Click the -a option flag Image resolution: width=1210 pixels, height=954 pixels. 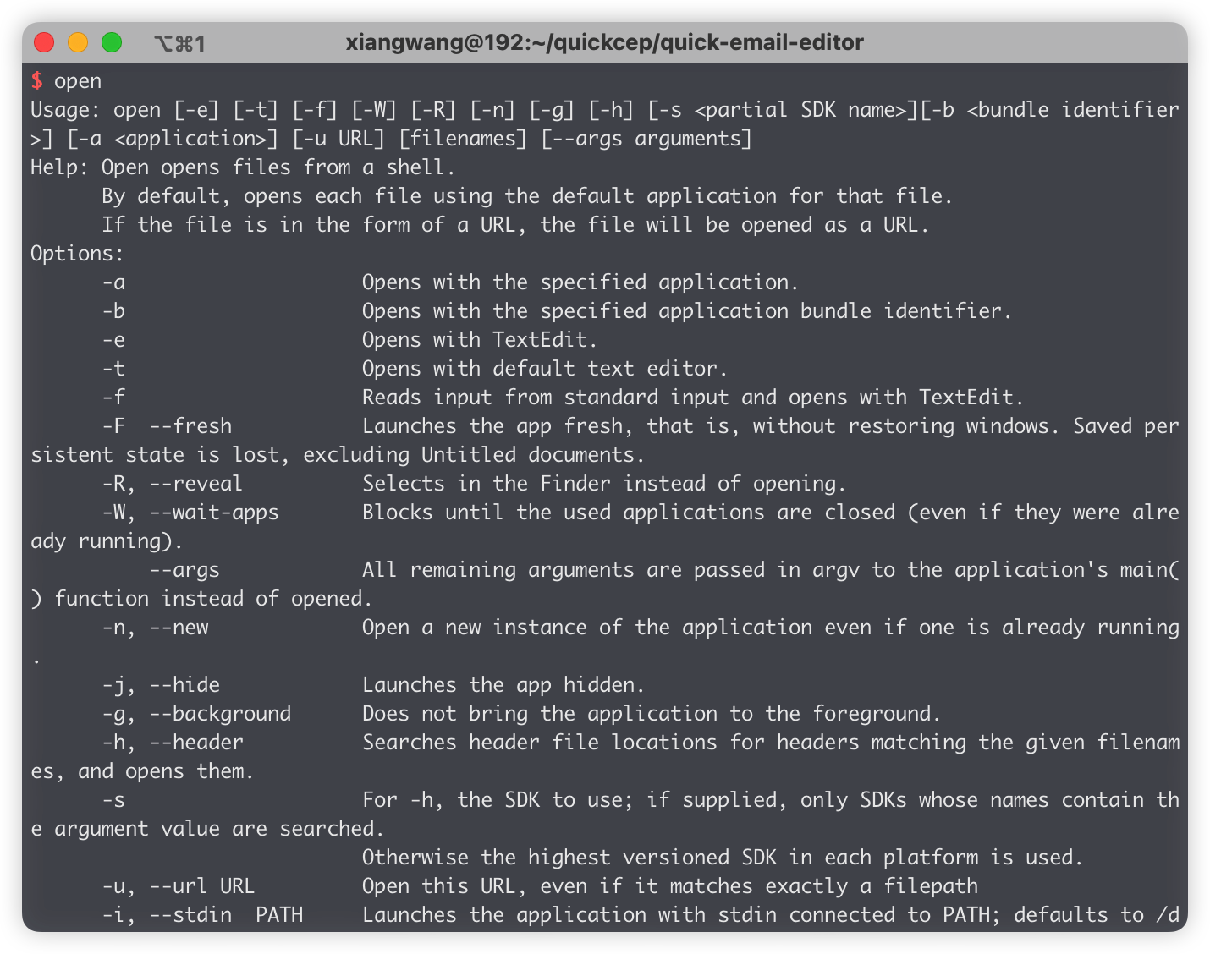tap(113, 282)
